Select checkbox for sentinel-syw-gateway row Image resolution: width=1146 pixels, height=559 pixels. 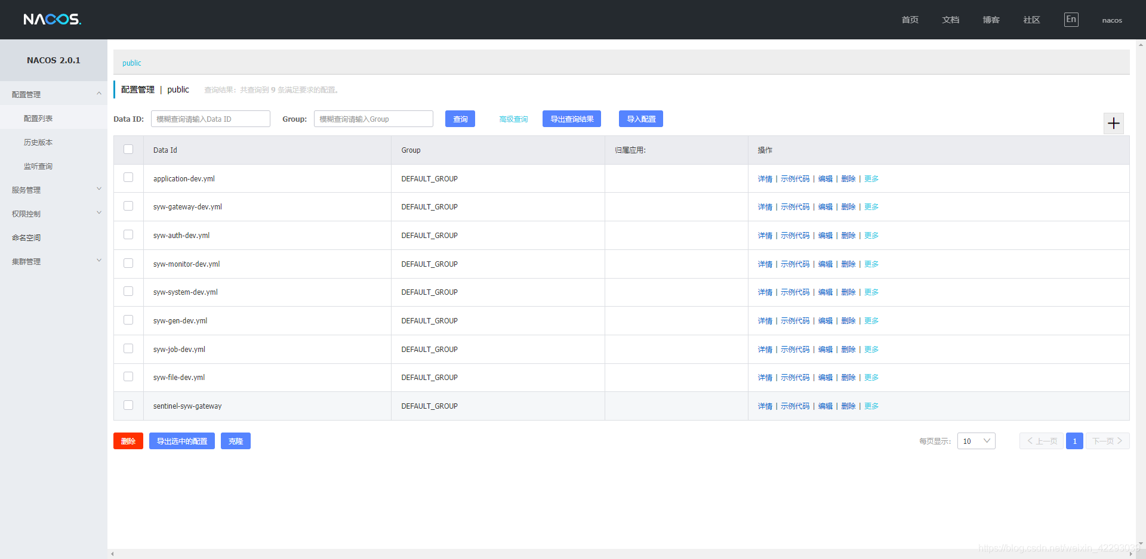coord(128,405)
